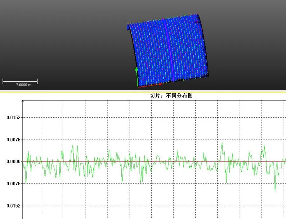Click the 0.0152 y-axis value

tap(13, 117)
